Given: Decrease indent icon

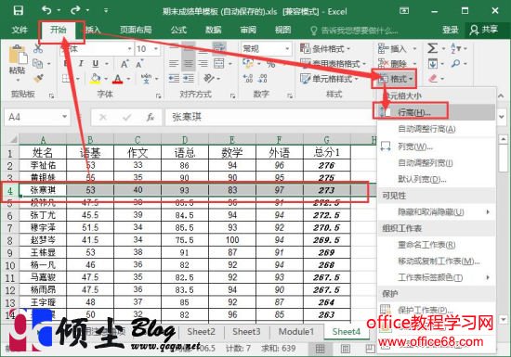Looking at the screenshot, I should [174, 79].
